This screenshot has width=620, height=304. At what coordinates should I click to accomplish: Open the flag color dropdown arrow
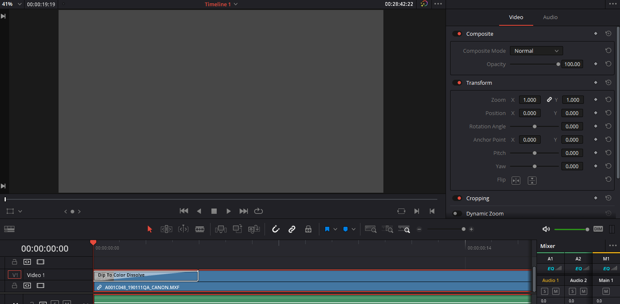coord(335,229)
